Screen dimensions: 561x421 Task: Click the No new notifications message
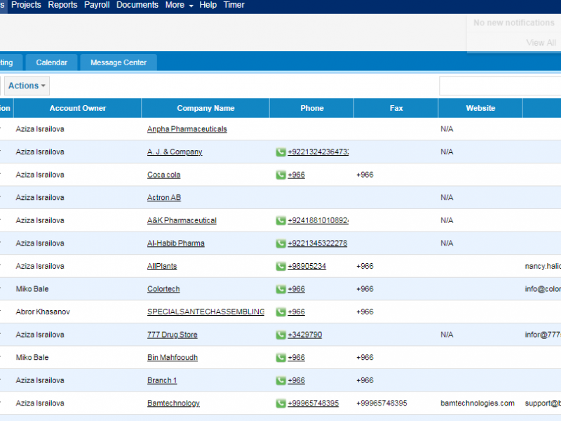tap(514, 23)
